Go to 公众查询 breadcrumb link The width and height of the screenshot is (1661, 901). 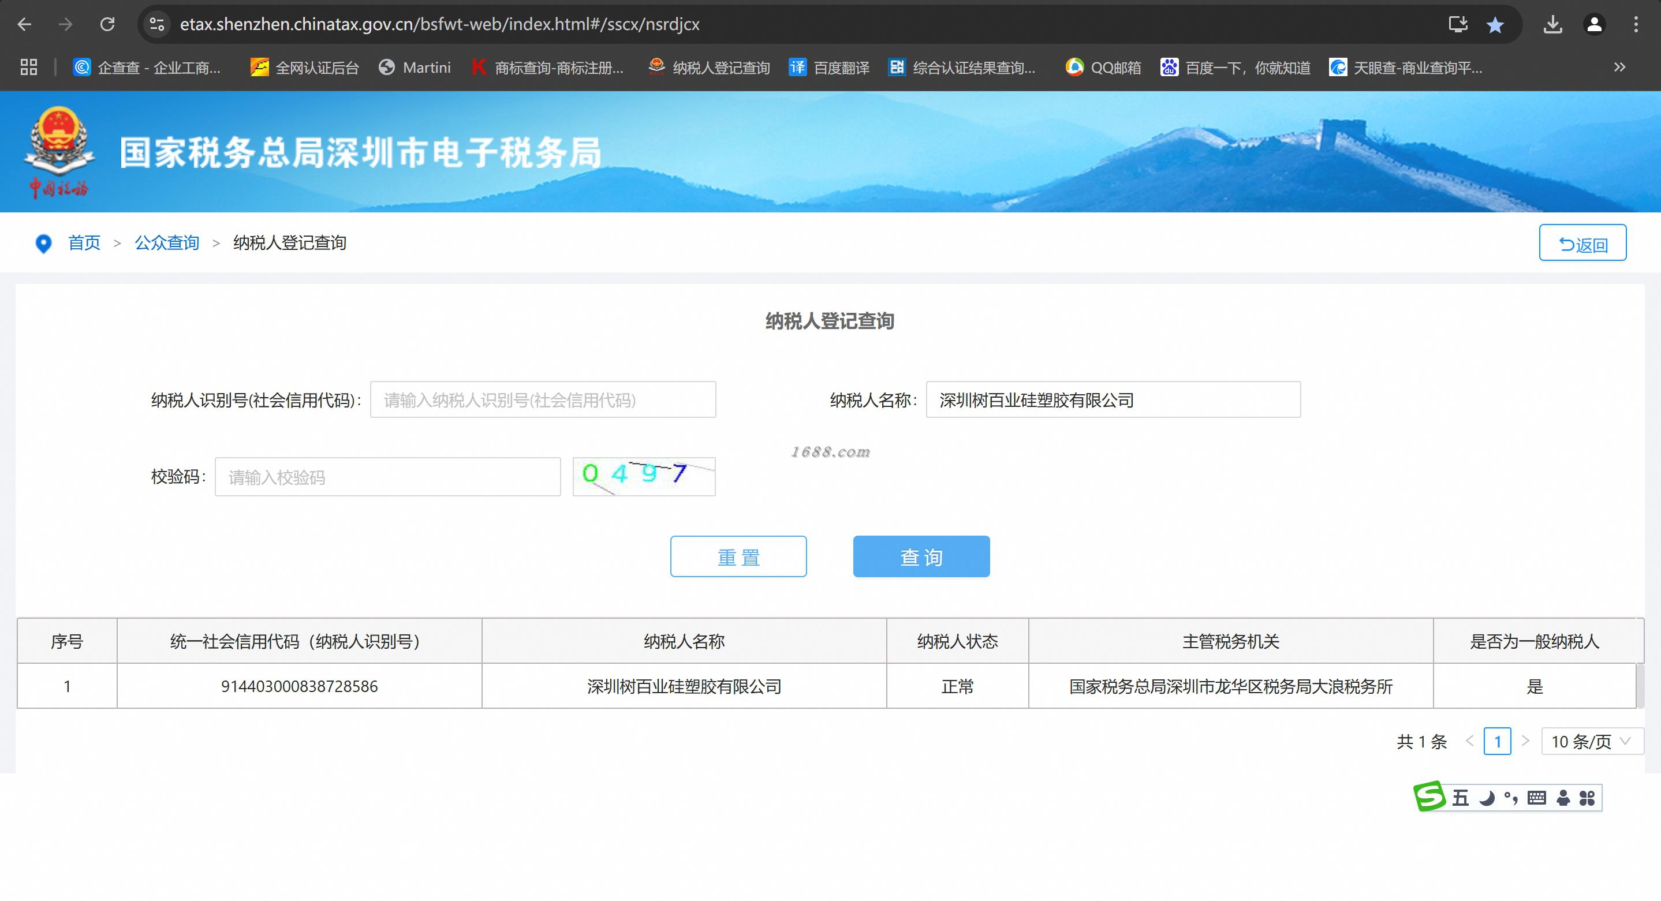click(166, 243)
